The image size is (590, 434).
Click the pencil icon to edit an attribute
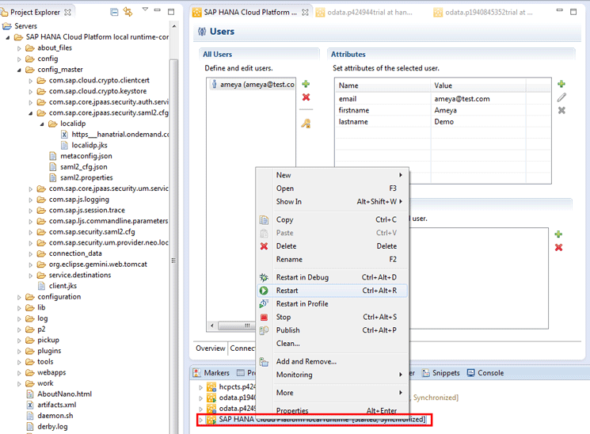pos(561,97)
